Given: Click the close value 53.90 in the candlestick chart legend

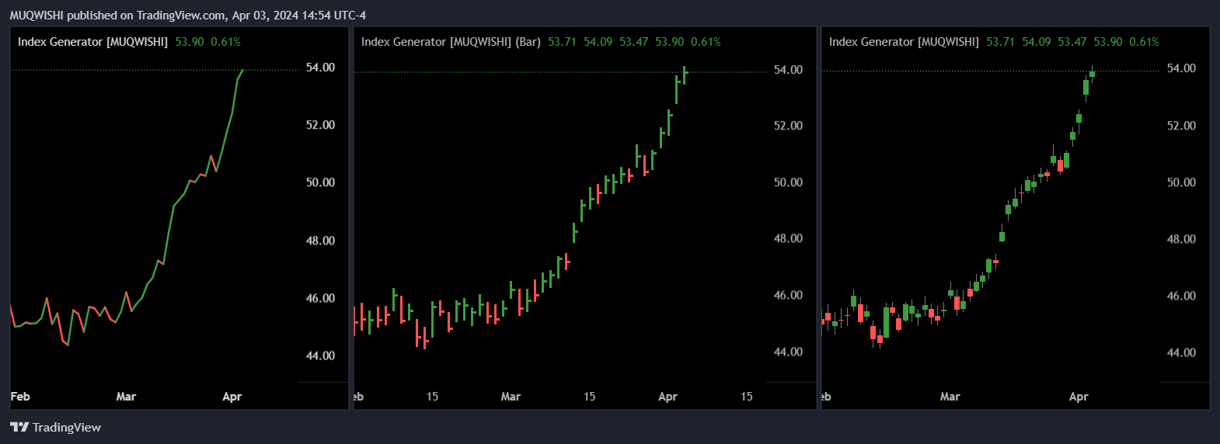Looking at the screenshot, I should point(1108,42).
